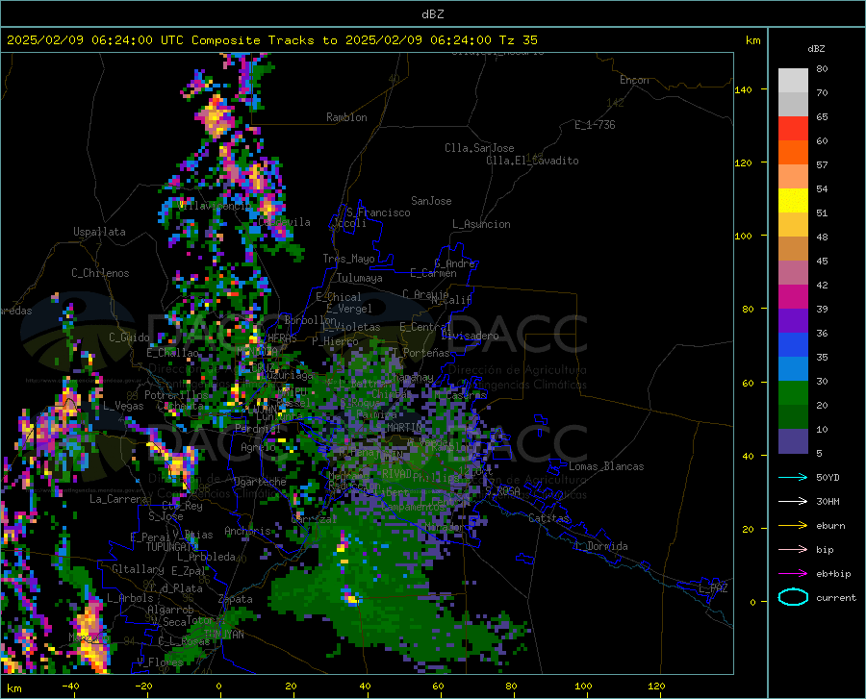Click the 'Villavicencio' map label
The image size is (866, 699).
215,205
